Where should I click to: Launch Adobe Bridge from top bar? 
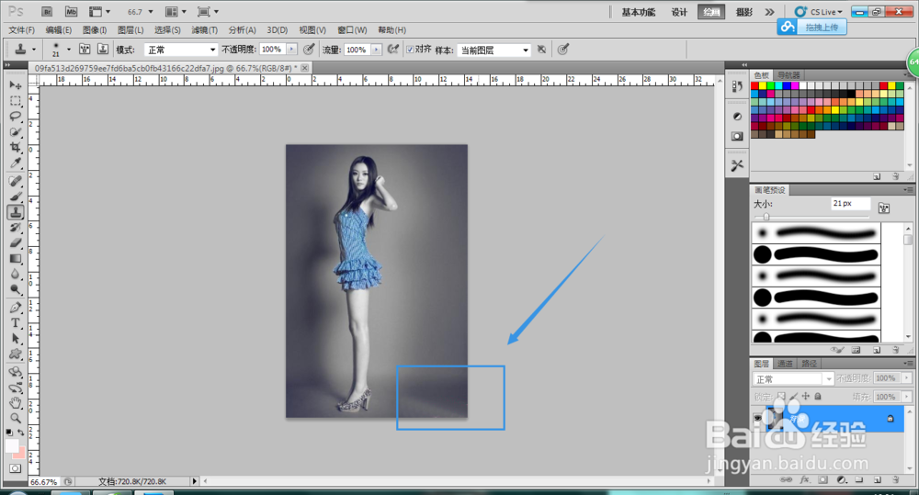(x=48, y=12)
